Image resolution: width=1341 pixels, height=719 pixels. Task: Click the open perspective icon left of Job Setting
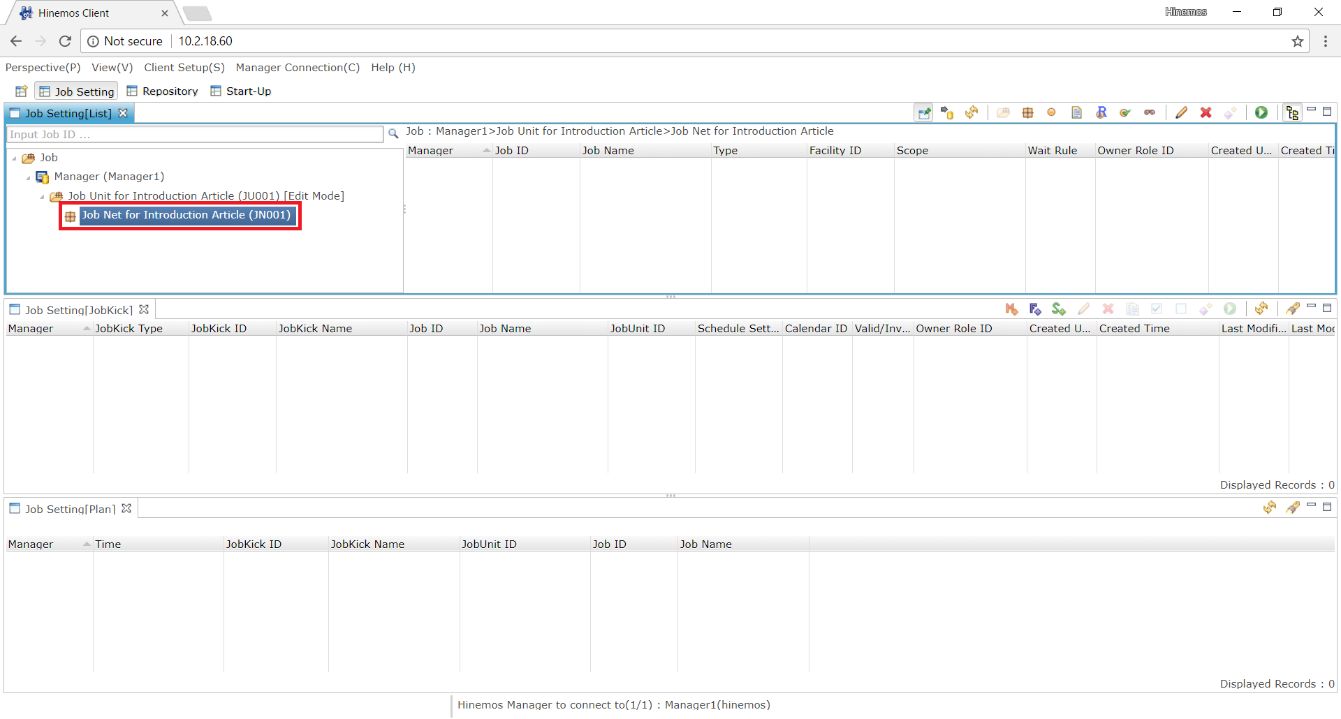coord(21,91)
